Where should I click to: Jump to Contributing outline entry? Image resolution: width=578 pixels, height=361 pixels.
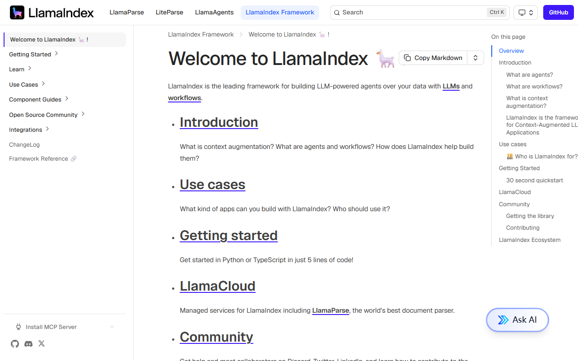[523, 228]
